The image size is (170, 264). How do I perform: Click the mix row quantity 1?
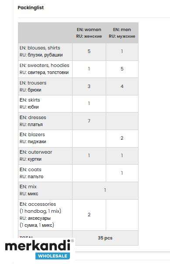click(x=105, y=190)
